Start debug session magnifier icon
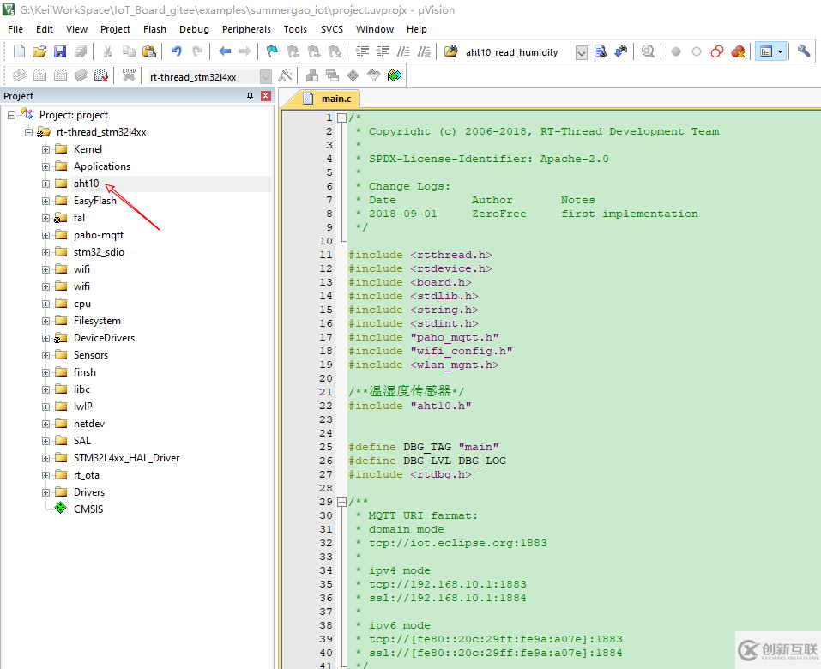 coord(648,51)
